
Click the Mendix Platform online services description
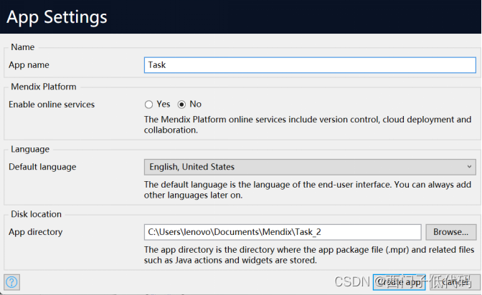point(308,125)
